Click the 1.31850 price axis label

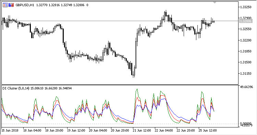pyautogui.click(x=246, y=51)
